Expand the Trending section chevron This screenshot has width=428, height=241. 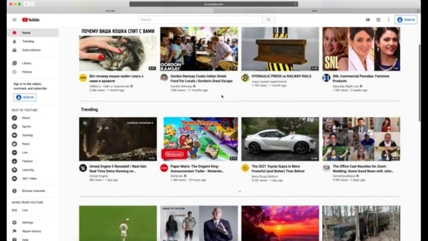(239, 191)
